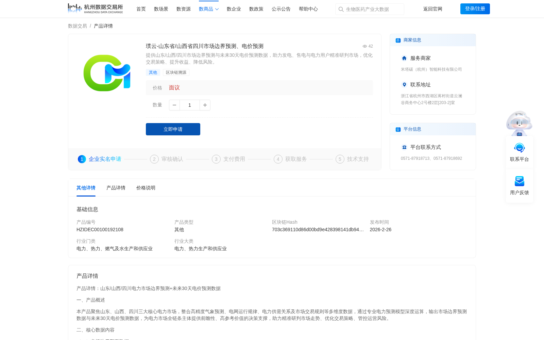This screenshot has width=544, height=340.
Task: Click the 区块链溯源 tag
Action: [176, 72]
